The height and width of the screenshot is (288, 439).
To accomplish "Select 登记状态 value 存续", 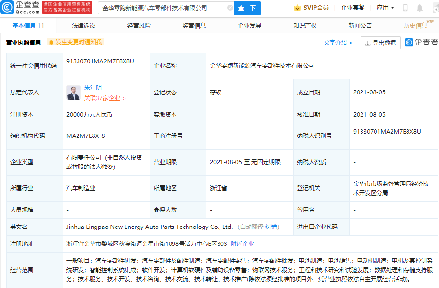I will (x=216, y=92).
